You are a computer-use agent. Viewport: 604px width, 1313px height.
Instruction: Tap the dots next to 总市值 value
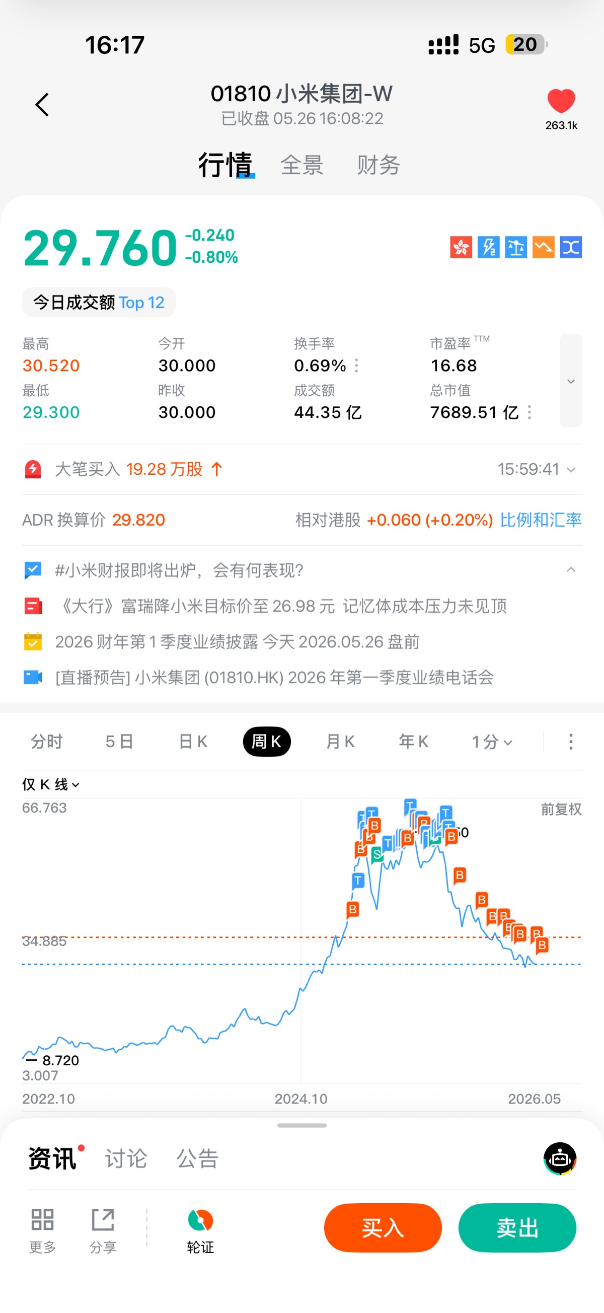530,412
